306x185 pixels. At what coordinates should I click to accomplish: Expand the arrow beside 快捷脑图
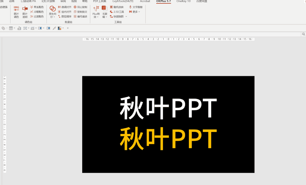coord(126,16)
